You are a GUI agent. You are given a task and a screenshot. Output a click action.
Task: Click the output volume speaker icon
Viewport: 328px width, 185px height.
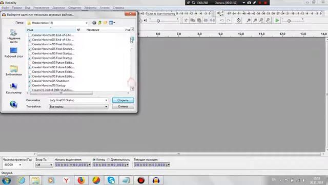click(x=146, y=21)
